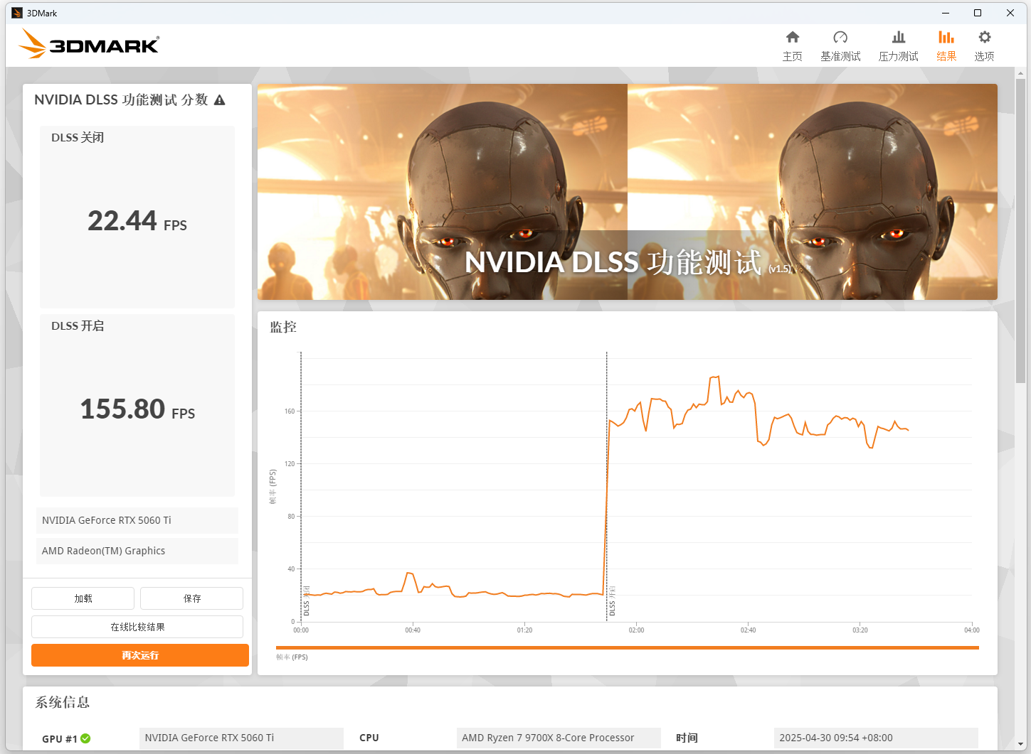1031x754 pixels.
Task: Select the AMD Radeon(TM) Graphics row
Action: pos(137,551)
